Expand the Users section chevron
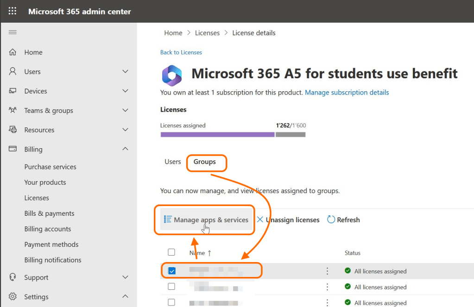 click(125, 72)
